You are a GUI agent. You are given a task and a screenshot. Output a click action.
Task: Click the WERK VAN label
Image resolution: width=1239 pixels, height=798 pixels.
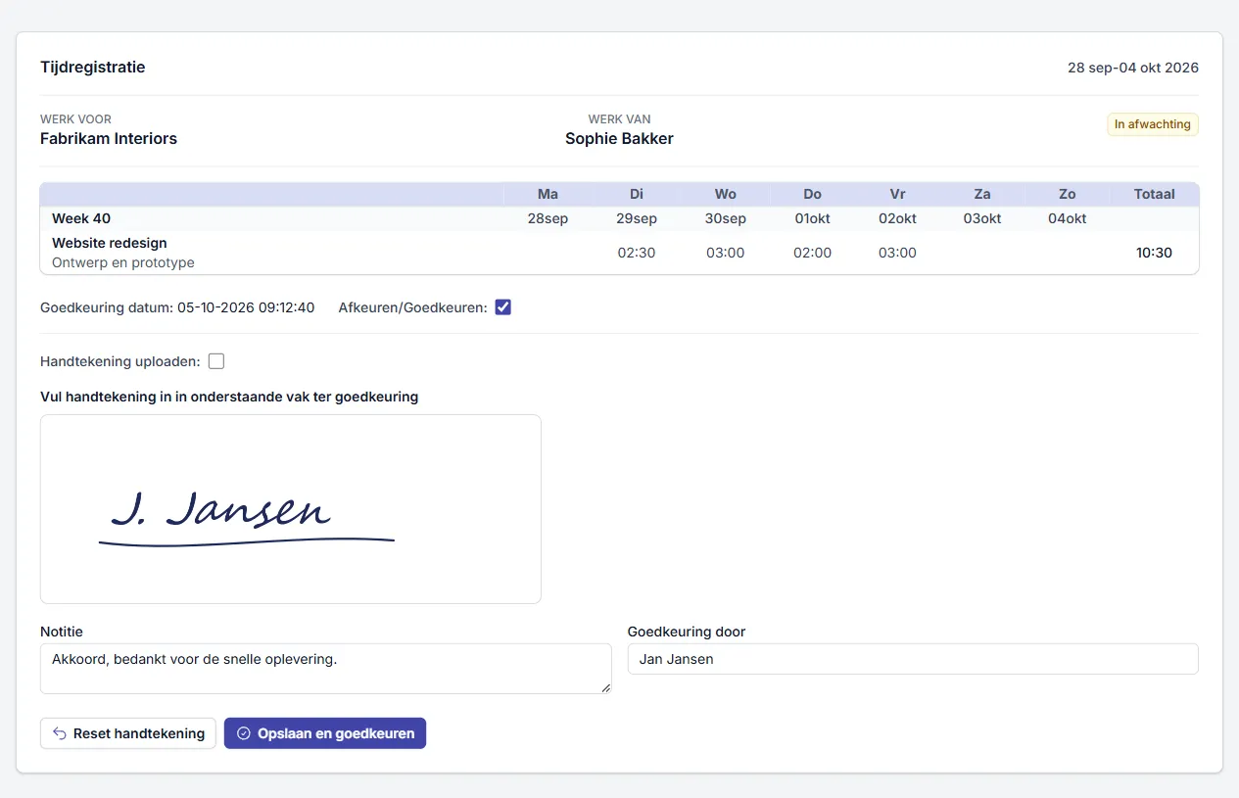point(619,119)
